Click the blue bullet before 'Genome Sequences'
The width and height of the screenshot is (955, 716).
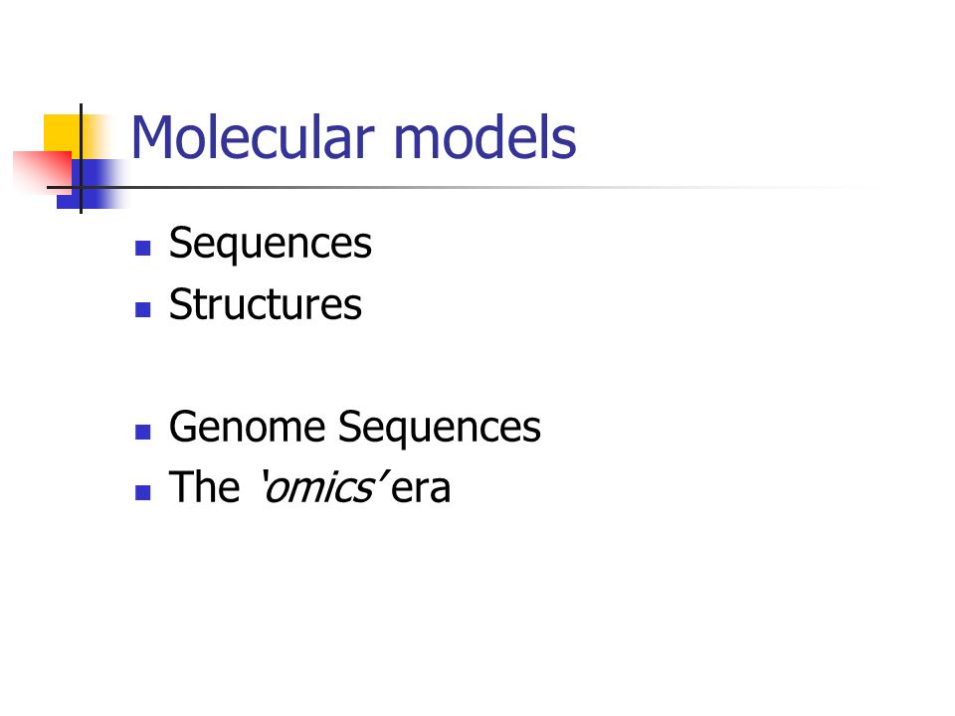(x=143, y=432)
